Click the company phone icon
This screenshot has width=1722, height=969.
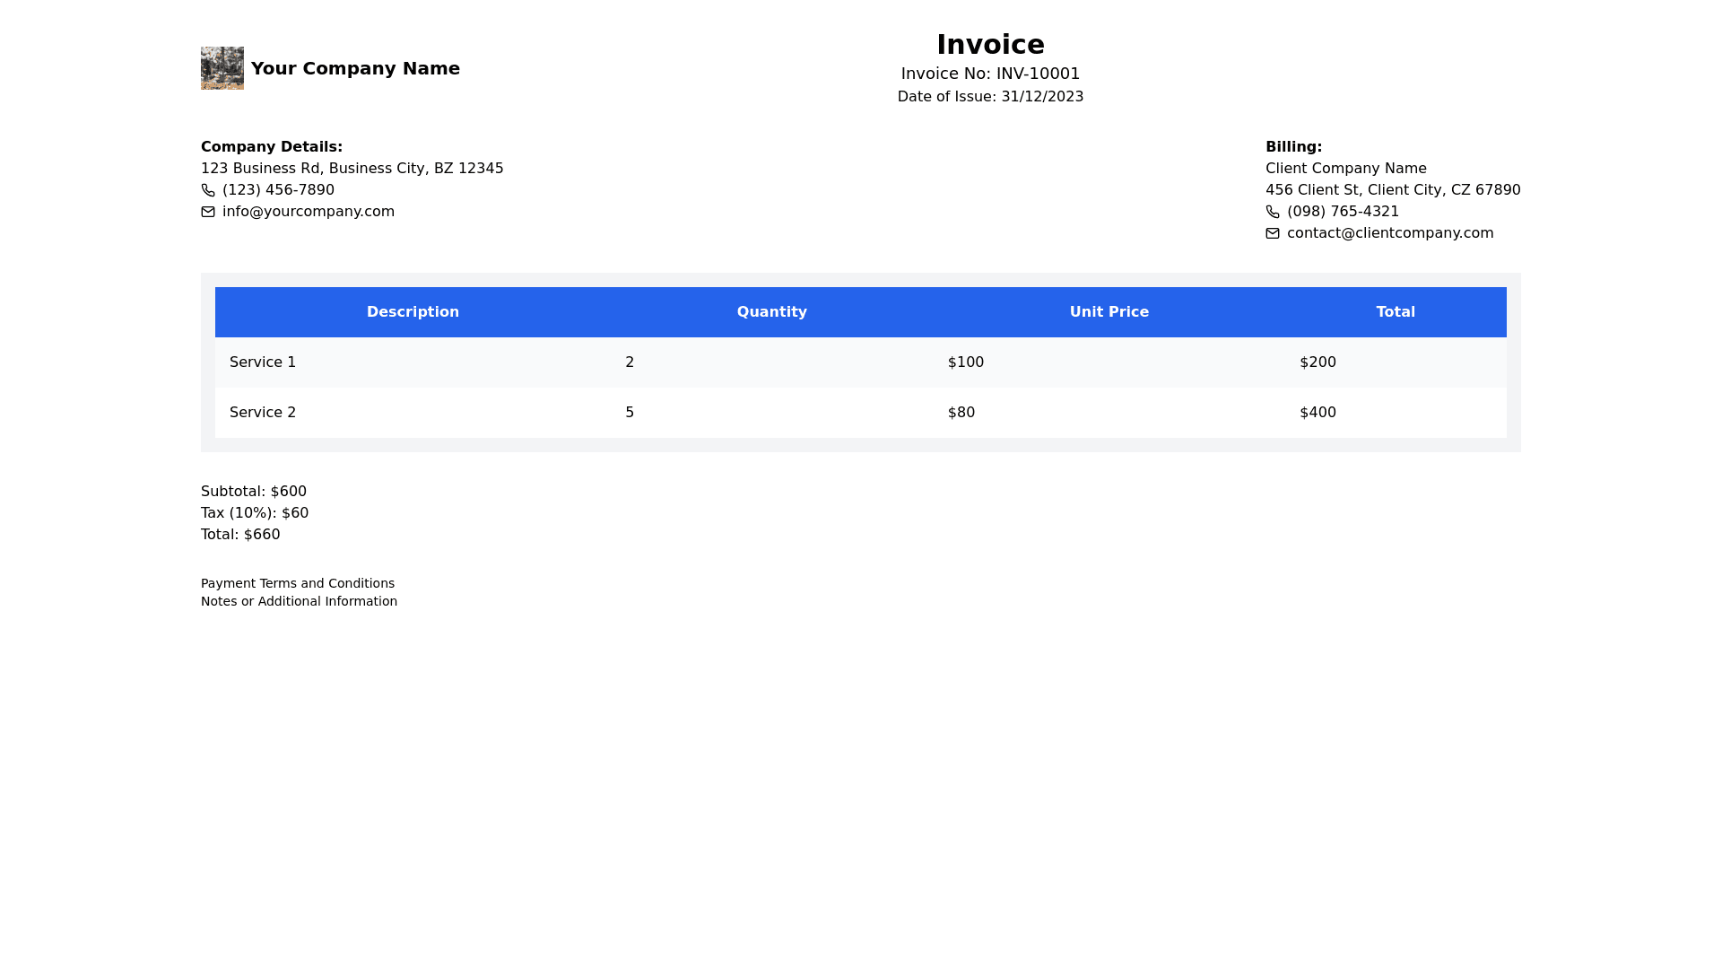pyautogui.click(x=208, y=190)
